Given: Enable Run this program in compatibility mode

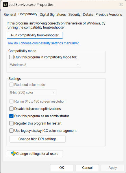Looking at the screenshot, I should click(11, 57).
